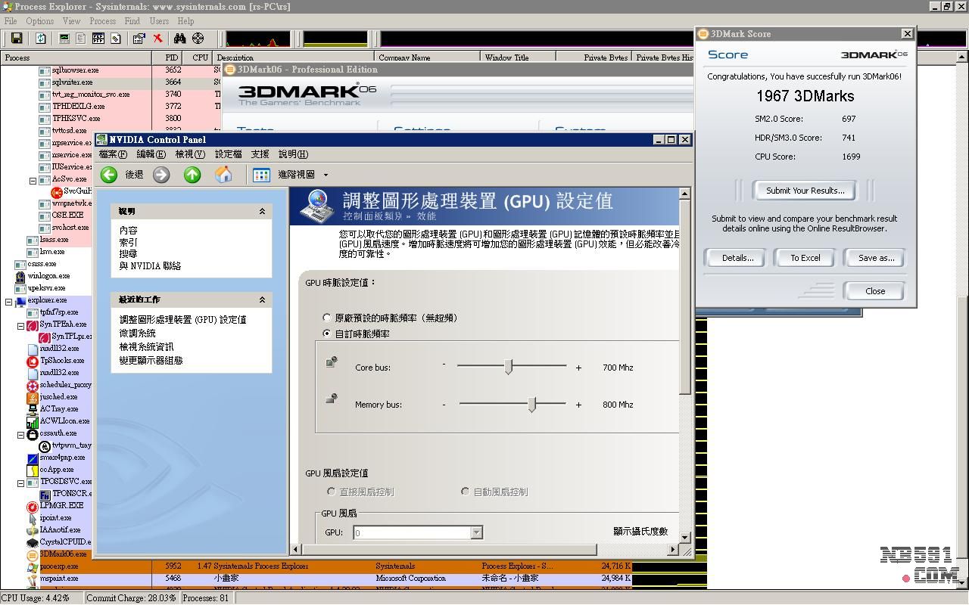Screen dimensions: 969x605
Task: Click the Core bus slider handle
Action: pos(509,367)
